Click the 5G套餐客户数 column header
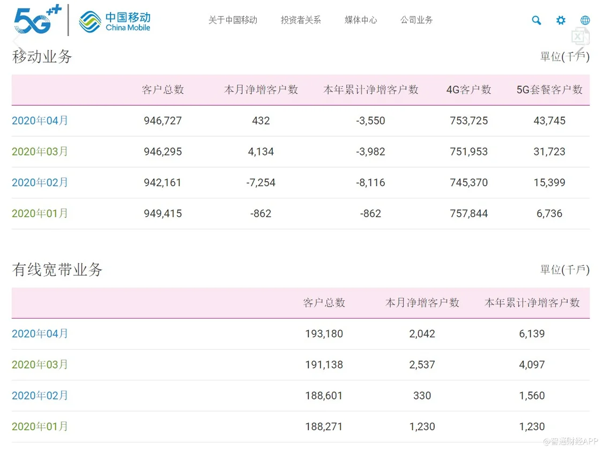This screenshot has width=603, height=451. tap(549, 90)
